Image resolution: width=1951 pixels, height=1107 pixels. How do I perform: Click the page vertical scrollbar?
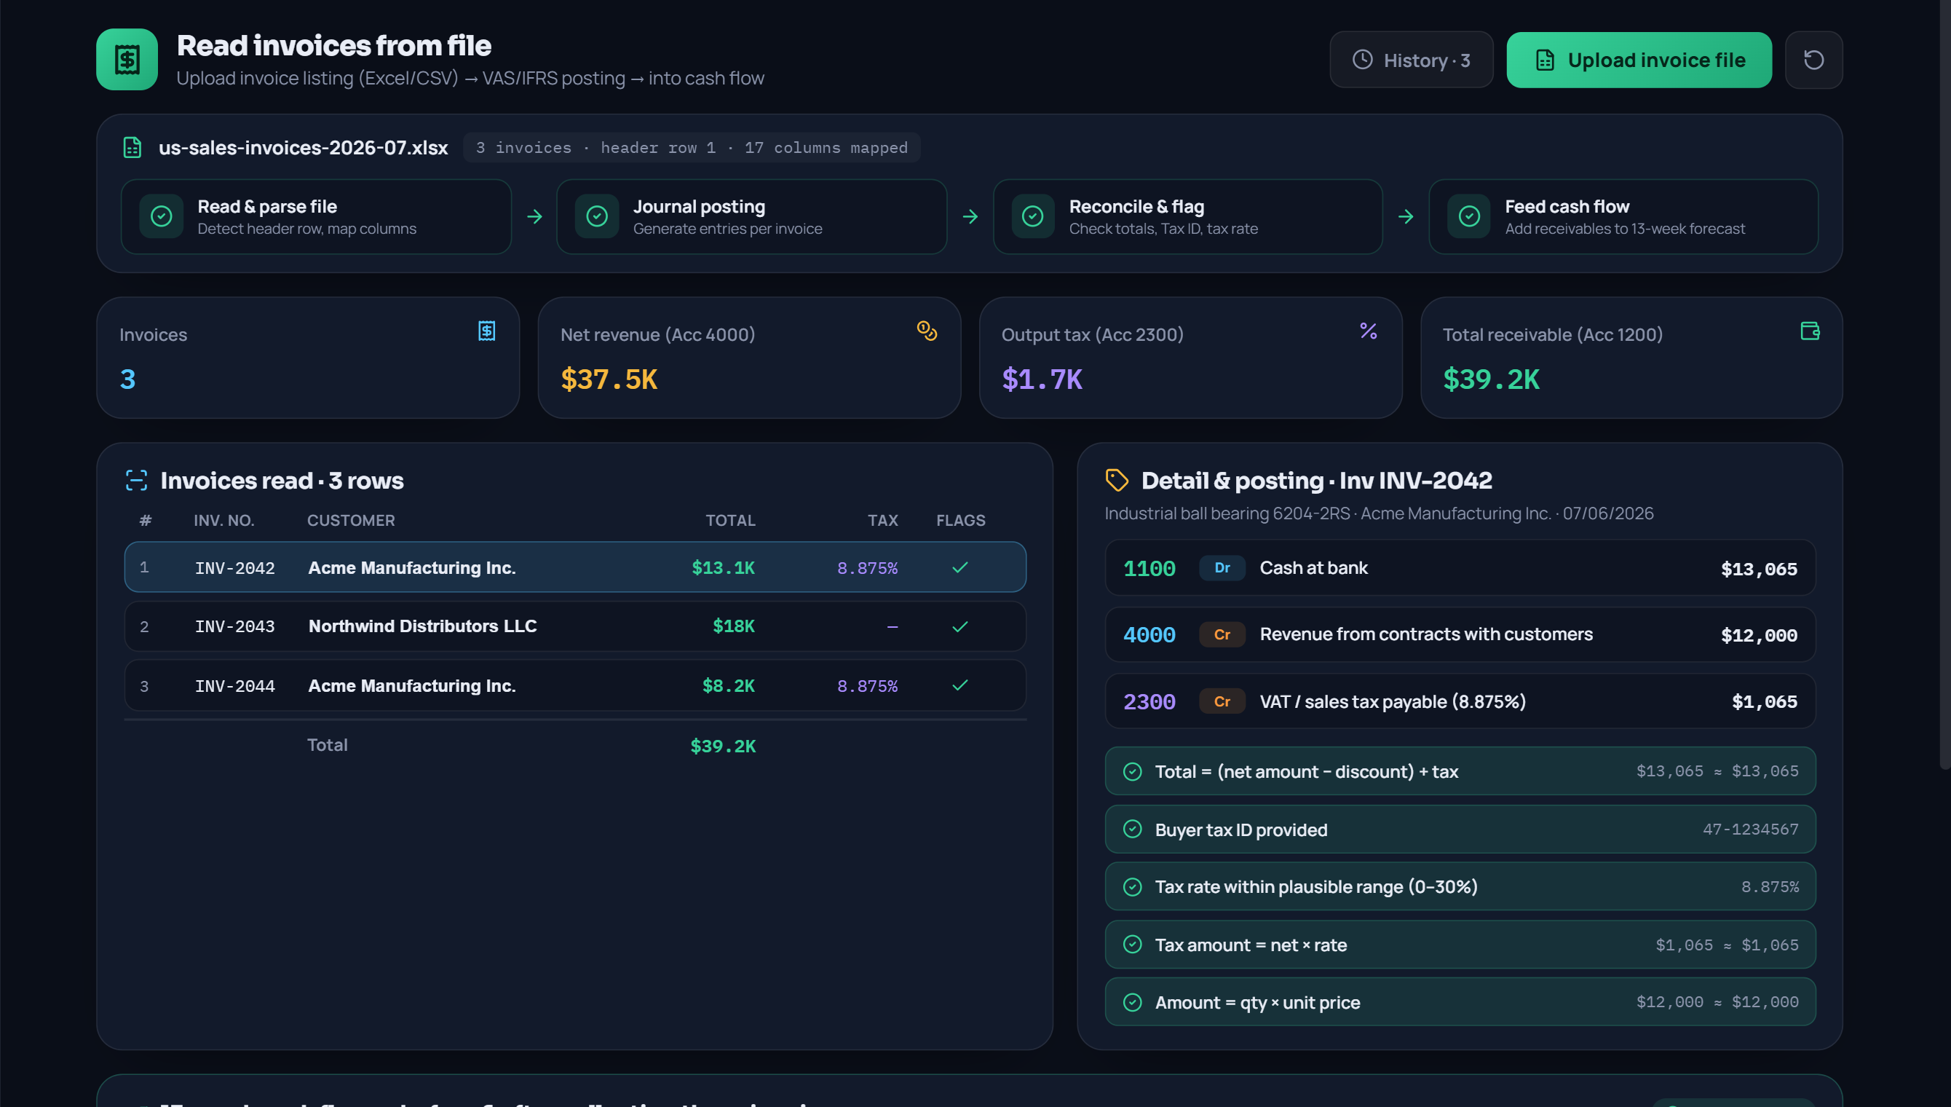coord(1945,384)
